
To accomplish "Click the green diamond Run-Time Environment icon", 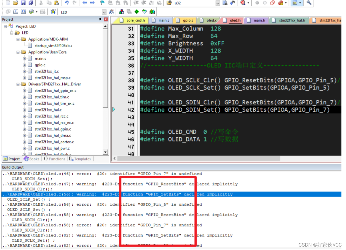I will (x=137, y=12).
